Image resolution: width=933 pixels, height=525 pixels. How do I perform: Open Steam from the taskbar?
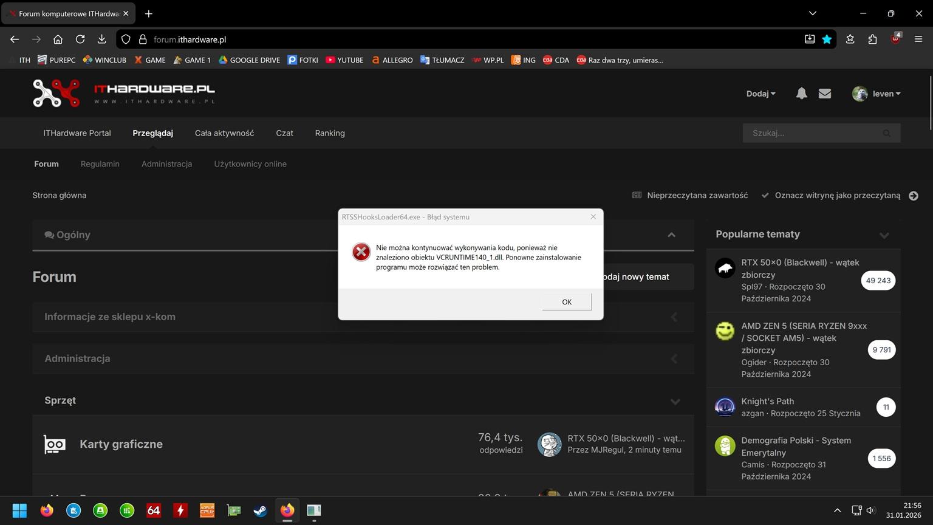[261, 510]
